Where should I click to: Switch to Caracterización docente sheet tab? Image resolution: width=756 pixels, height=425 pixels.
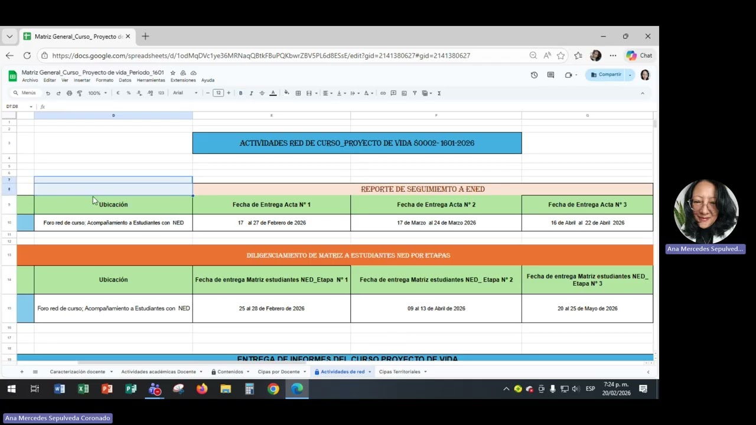80,372
